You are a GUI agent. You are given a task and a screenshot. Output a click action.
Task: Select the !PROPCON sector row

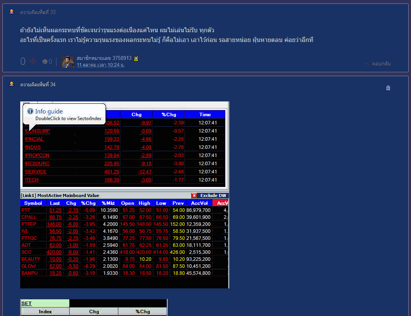[124, 155]
